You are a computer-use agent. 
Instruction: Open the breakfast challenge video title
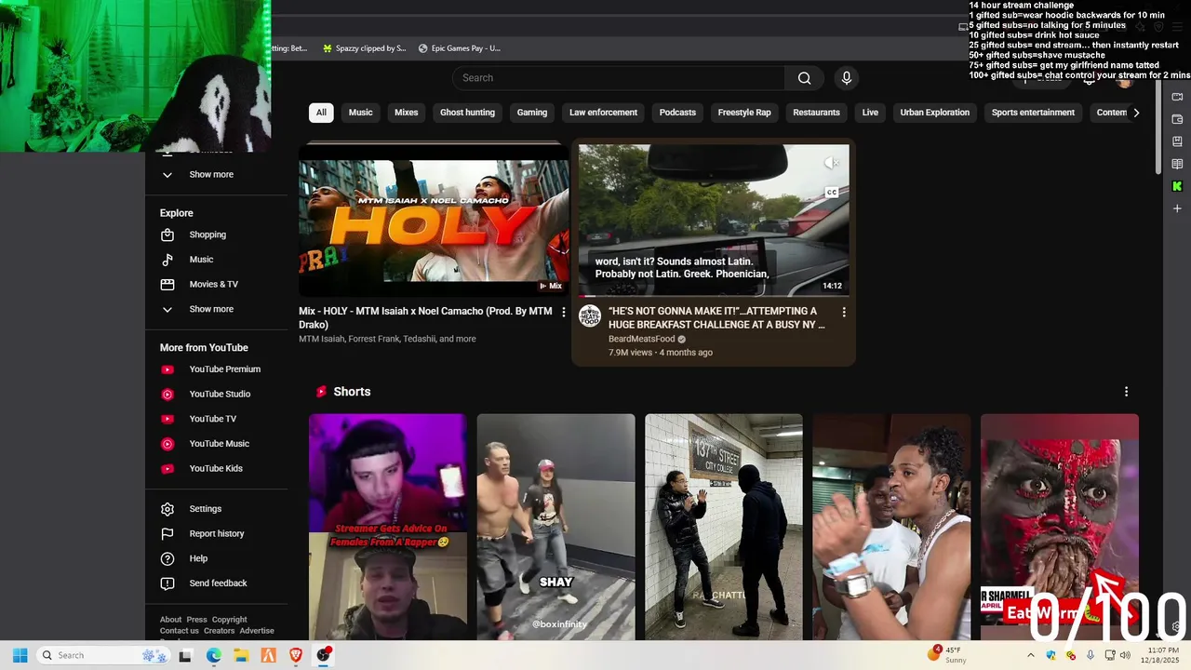717,318
